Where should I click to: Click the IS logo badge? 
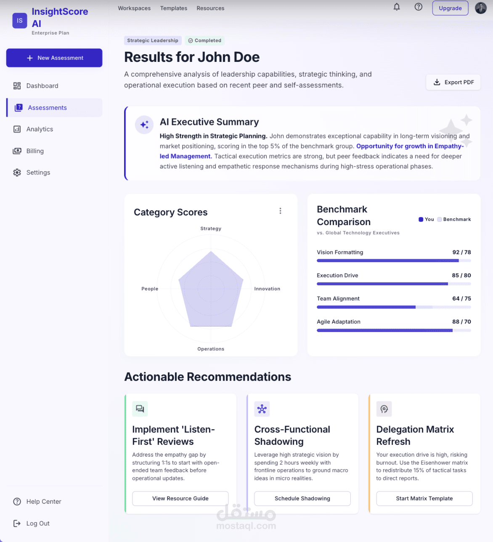coord(20,20)
